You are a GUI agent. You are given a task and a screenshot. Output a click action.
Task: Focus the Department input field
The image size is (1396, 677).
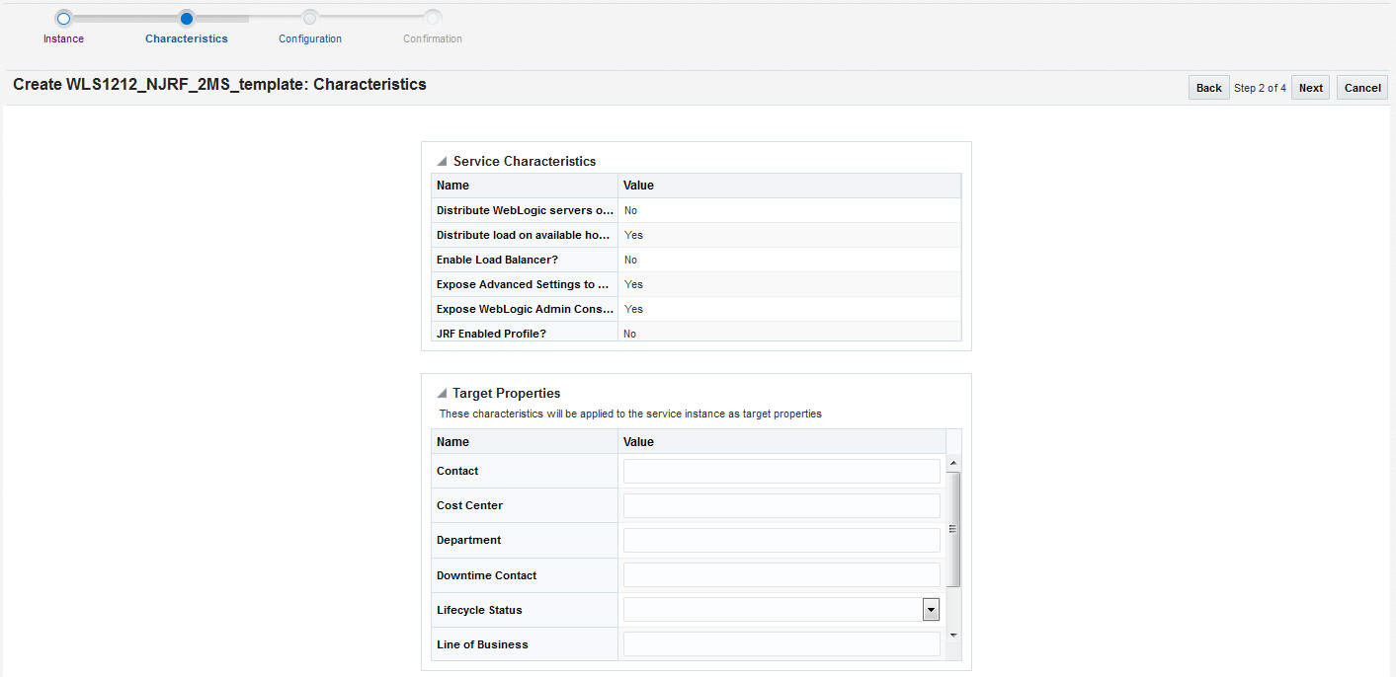(781, 540)
